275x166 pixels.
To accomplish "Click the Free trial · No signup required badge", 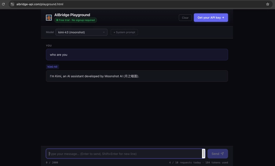I will point(76,20).
